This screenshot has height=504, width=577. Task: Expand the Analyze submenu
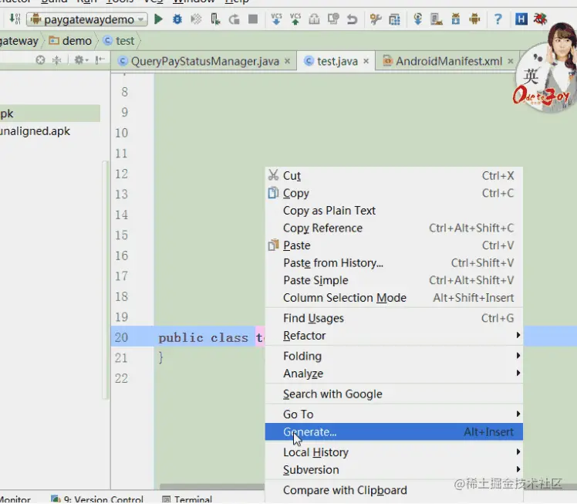(393, 374)
